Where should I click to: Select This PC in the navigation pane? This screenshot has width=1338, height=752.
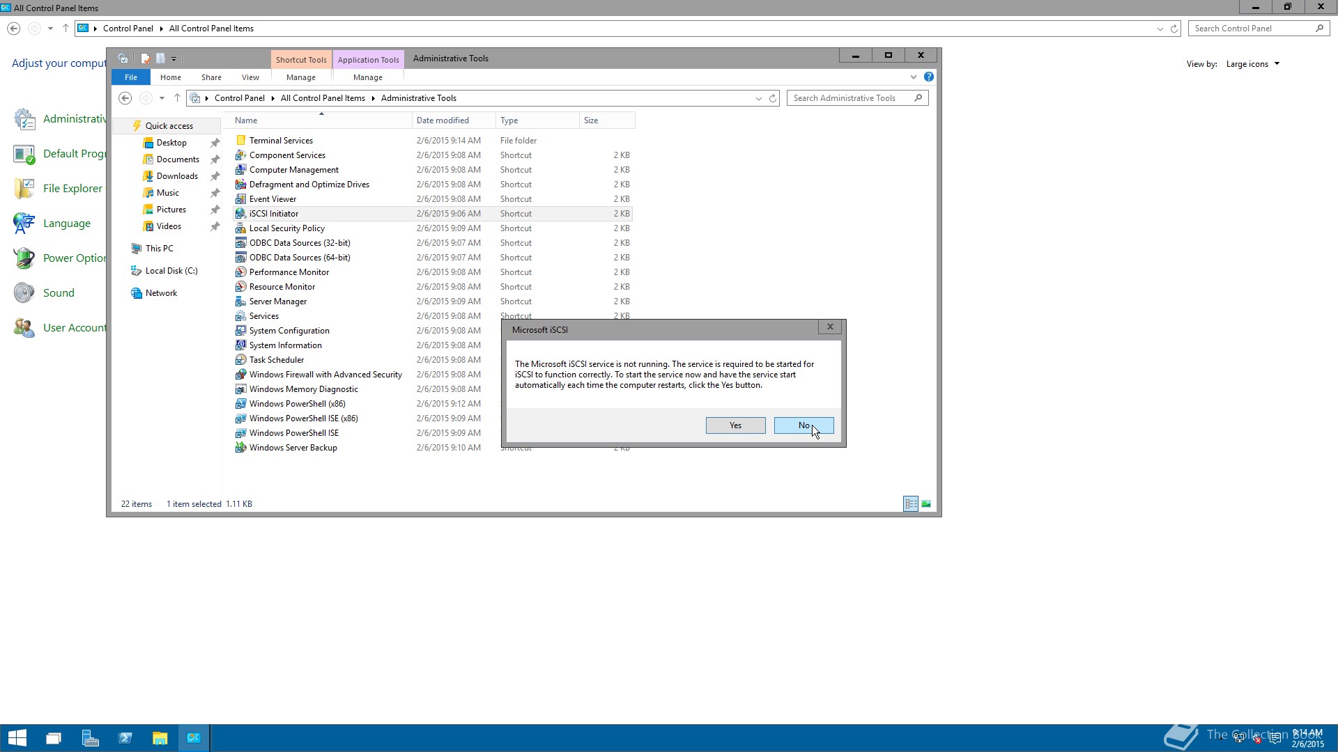[159, 249]
